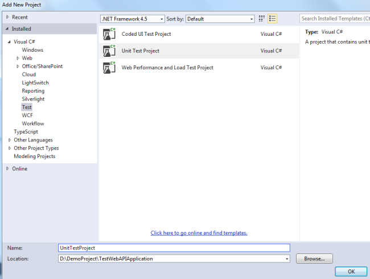Select WCF category

27,115
